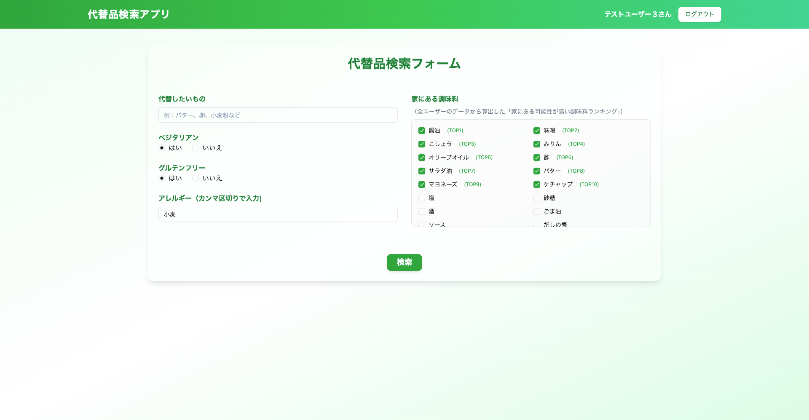Click the seasoning ranking description text
The width and height of the screenshot is (809, 420).
point(519,112)
